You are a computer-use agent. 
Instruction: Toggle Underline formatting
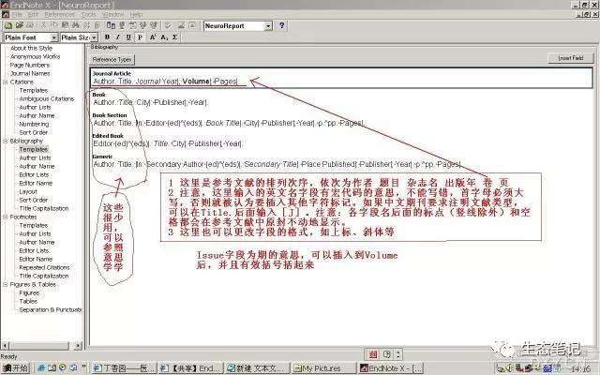pos(128,37)
